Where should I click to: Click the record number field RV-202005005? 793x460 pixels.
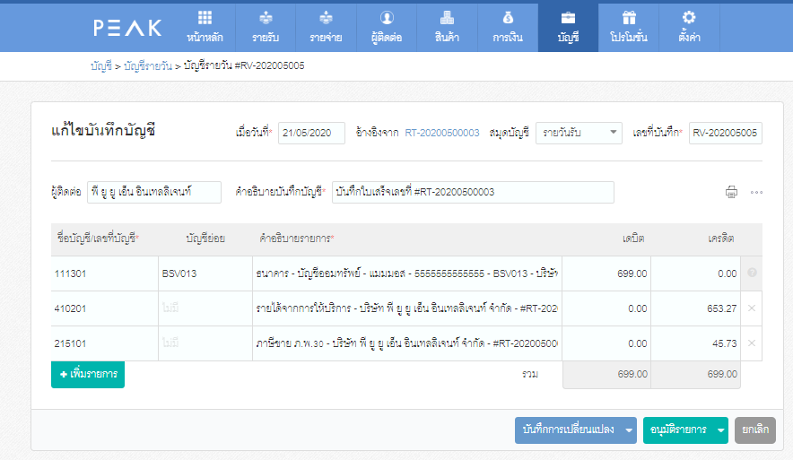[725, 133]
